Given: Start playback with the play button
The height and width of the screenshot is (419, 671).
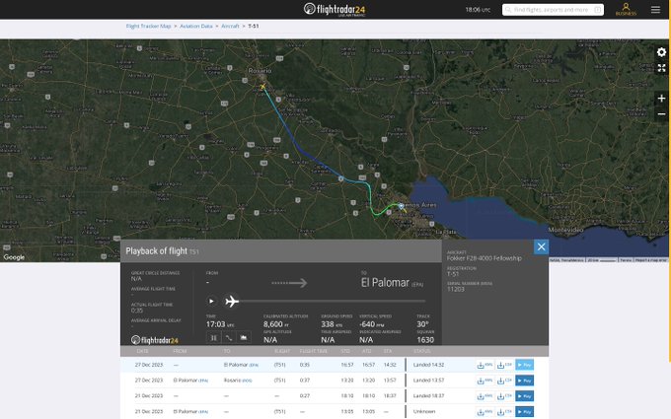Looking at the screenshot, I should click(x=211, y=301).
